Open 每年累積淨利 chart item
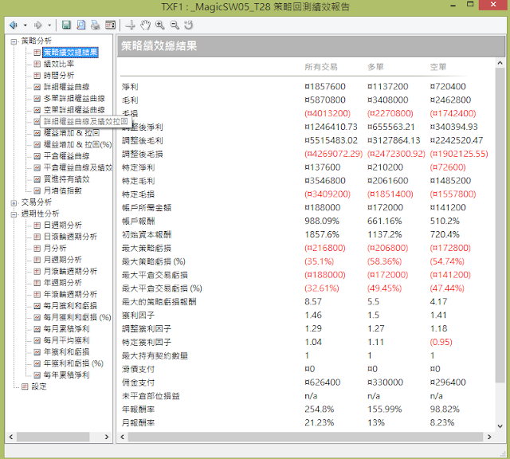The image size is (510, 459). 66,375
